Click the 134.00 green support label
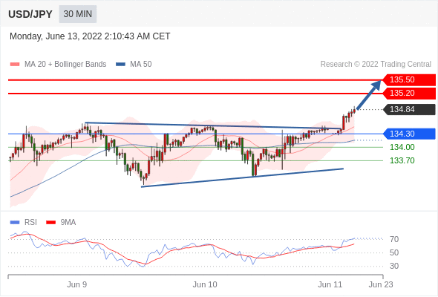The image size is (438, 297). pos(402,147)
